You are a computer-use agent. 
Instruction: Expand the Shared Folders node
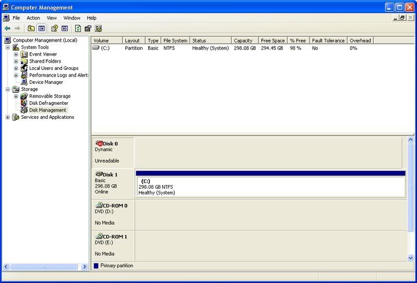16,61
